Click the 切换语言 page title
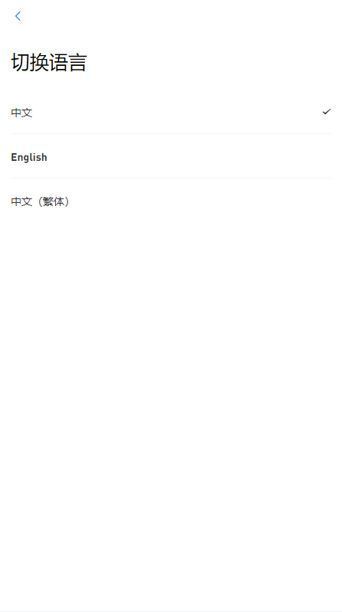The image size is (342, 612). [49, 63]
